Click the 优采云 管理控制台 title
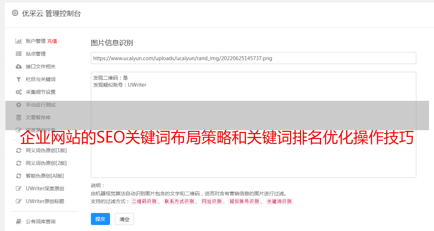434x231 pixels. coord(51,13)
